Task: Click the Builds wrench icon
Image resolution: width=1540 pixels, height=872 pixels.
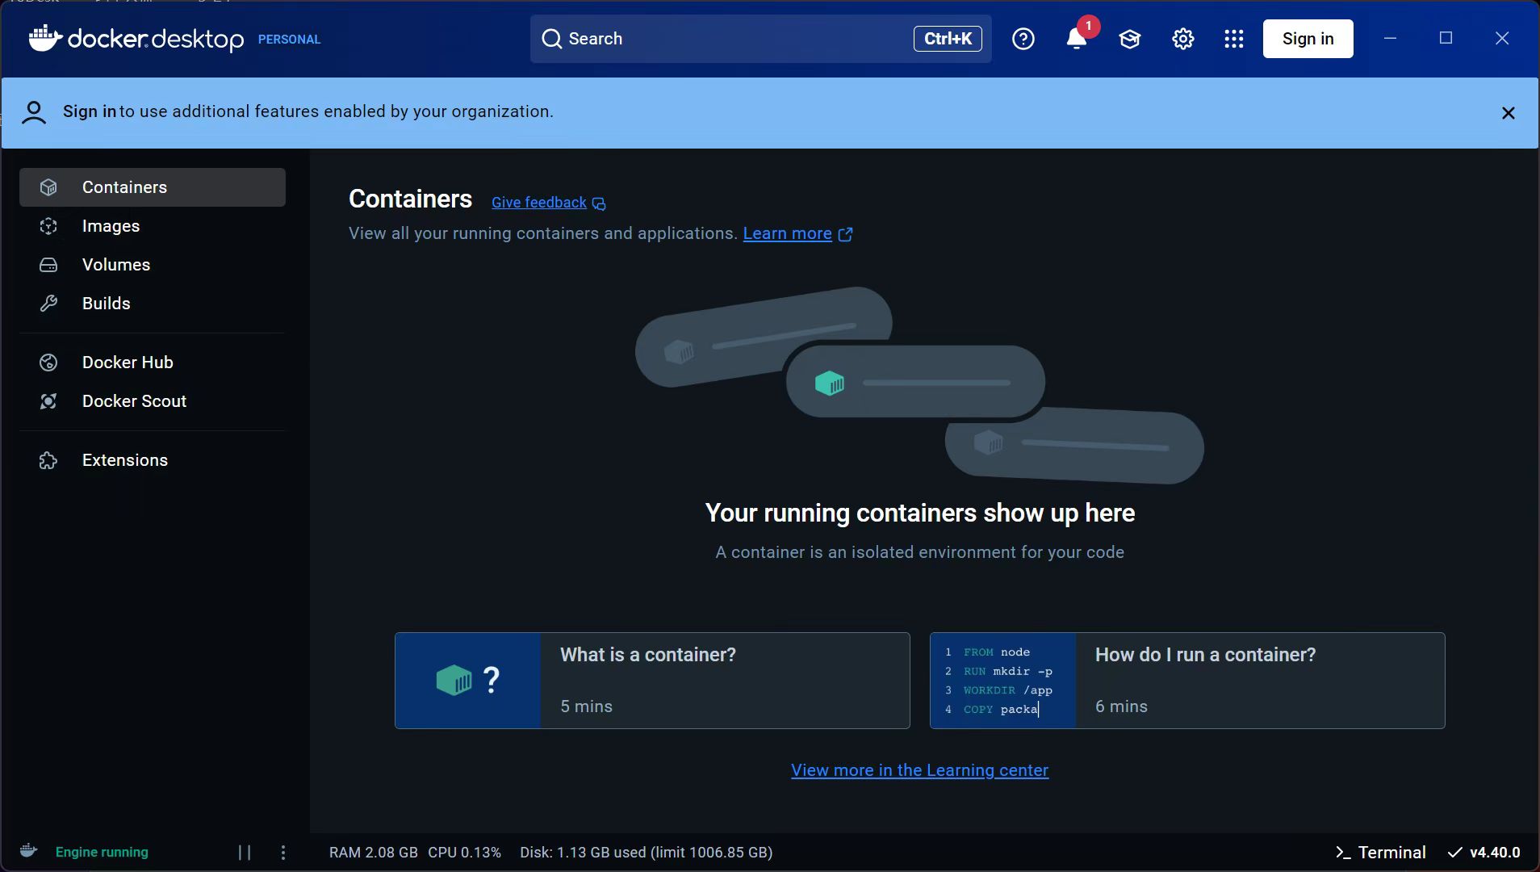Action: pyautogui.click(x=48, y=304)
